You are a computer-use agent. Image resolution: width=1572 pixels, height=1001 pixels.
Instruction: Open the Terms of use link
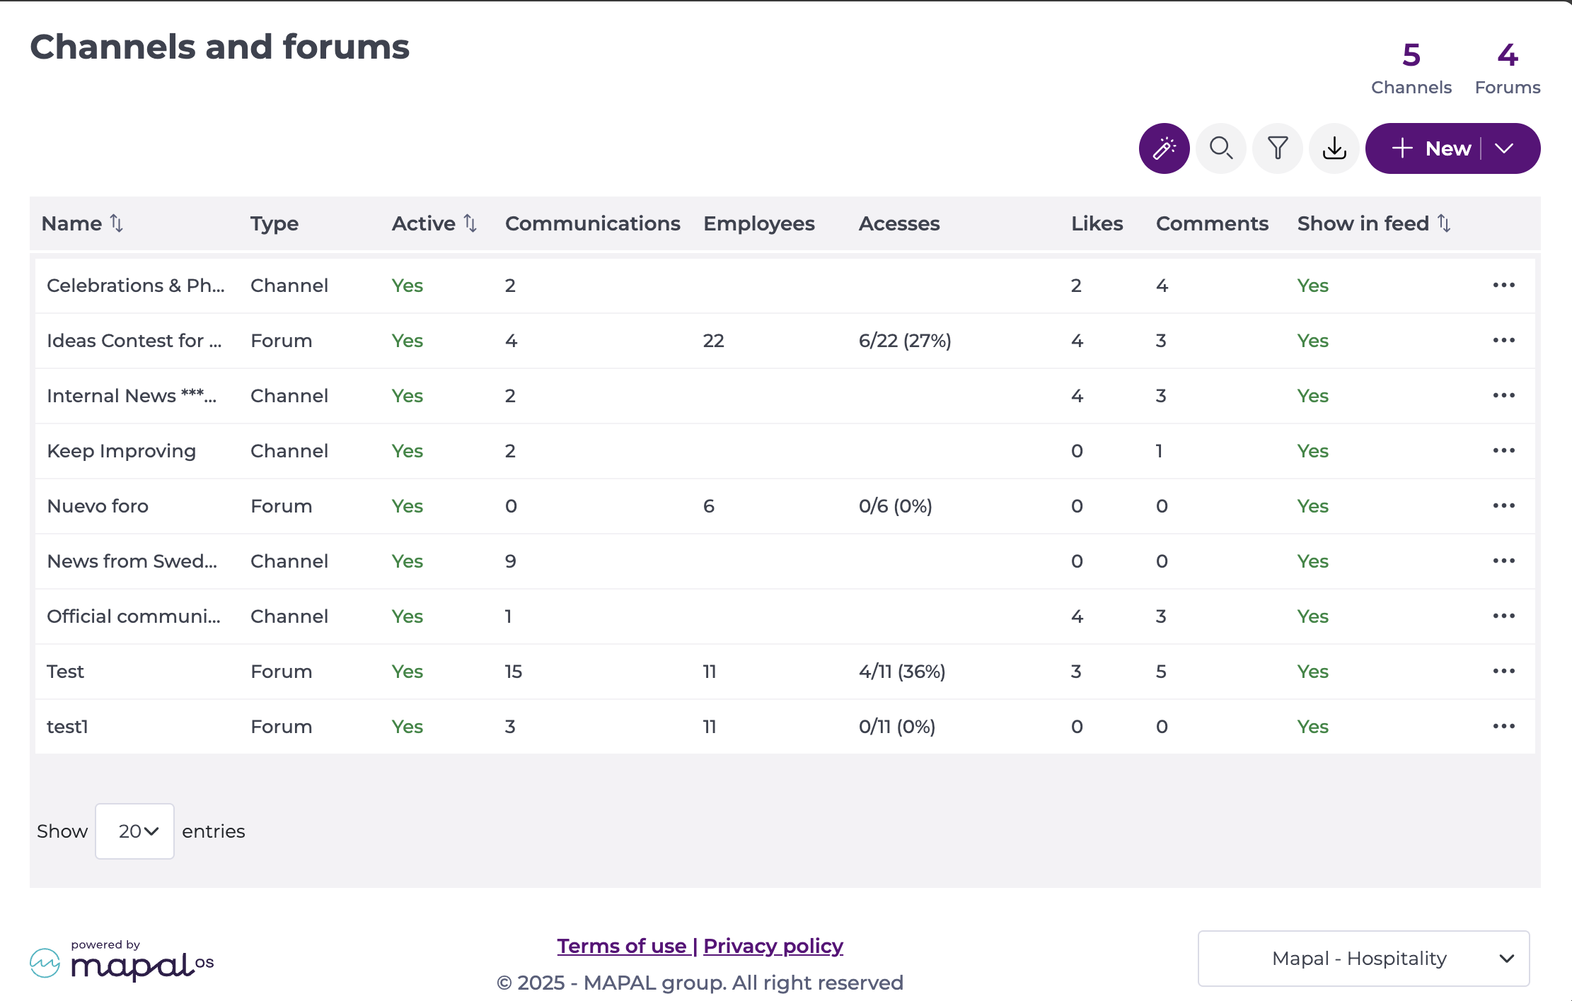pos(623,945)
